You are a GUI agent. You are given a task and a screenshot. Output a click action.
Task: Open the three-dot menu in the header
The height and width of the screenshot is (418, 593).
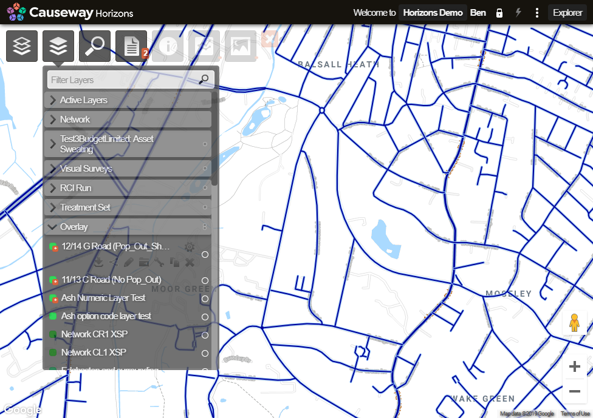pos(536,12)
